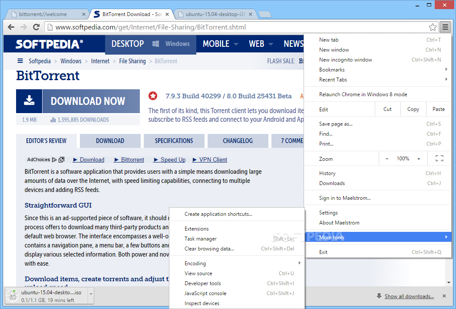456x309 pixels.
Task: Open the site hamburger menu beside breadcrumbs
Action: coord(20,61)
